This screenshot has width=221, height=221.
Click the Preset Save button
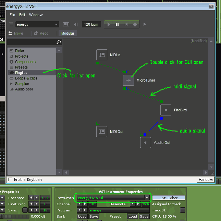pyautogui.click(x=144, y=216)
